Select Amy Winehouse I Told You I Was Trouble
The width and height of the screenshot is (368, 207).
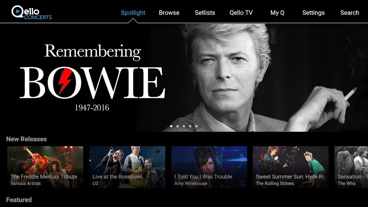pos(209,167)
